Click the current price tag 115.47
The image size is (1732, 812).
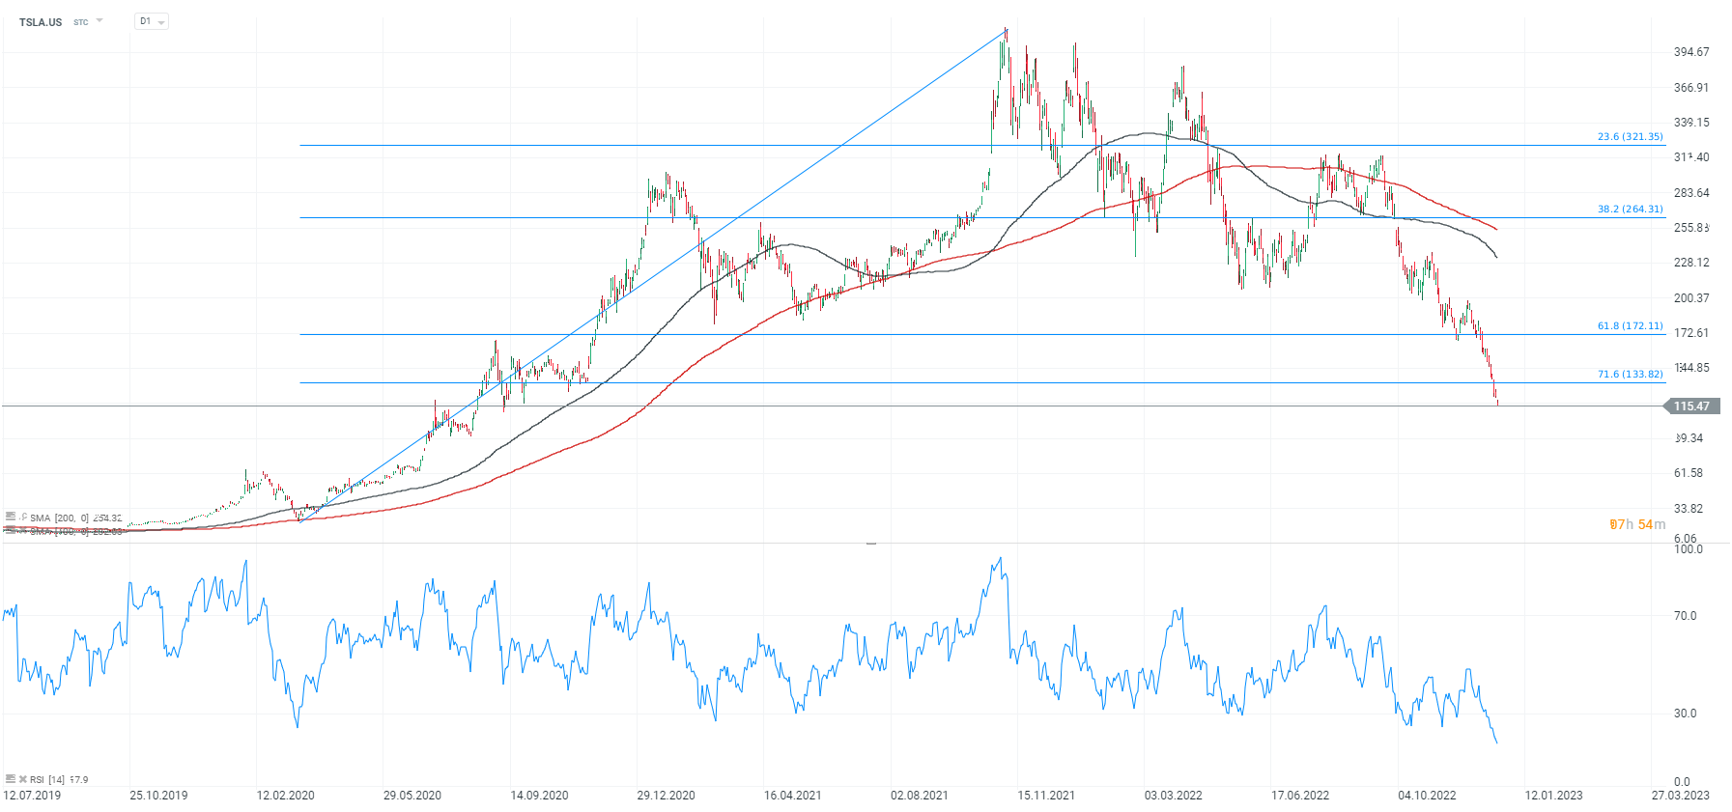[1691, 406]
